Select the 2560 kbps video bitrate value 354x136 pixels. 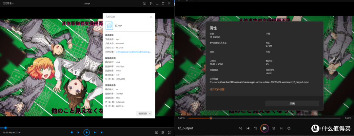[120, 67]
